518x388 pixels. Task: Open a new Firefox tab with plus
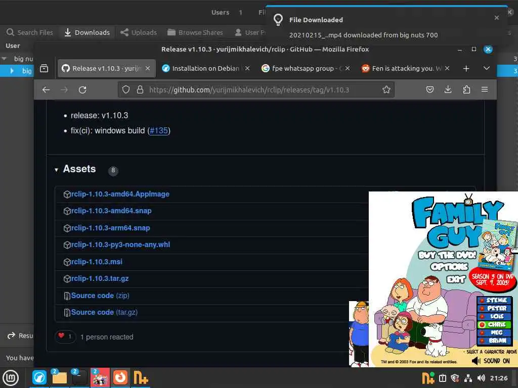[466, 68]
